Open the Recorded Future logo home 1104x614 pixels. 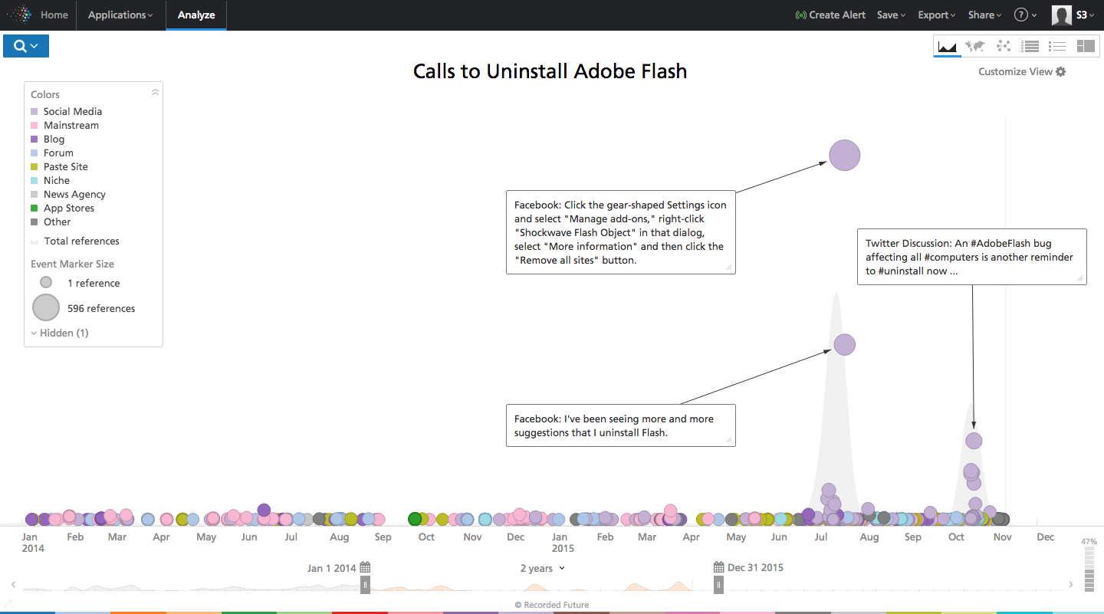click(x=19, y=15)
